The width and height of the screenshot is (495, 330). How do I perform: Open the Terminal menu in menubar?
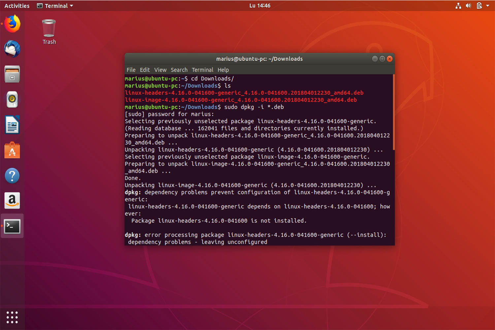pos(203,70)
